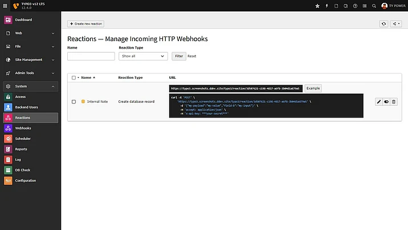Viewport: 408px width, 230px height.
Task: Disable the Internal Note reaction using toggle
Action: tap(386, 102)
